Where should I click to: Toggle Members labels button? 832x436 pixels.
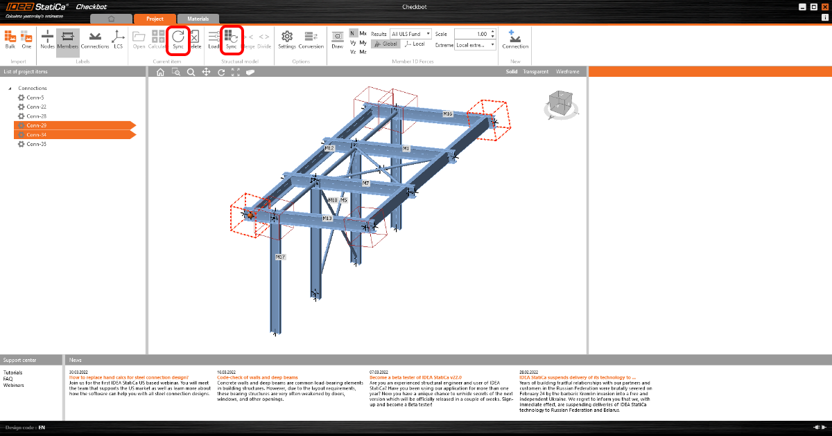pos(68,39)
